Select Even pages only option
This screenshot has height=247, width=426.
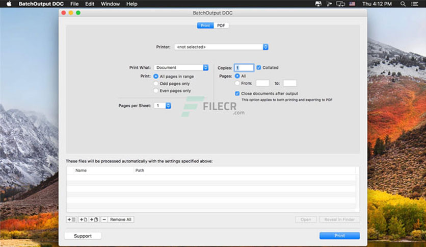pos(156,91)
